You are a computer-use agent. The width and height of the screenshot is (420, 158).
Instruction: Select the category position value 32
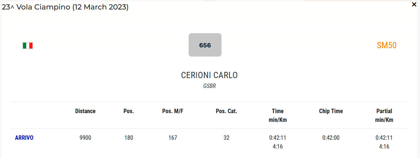tap(227, 138)
